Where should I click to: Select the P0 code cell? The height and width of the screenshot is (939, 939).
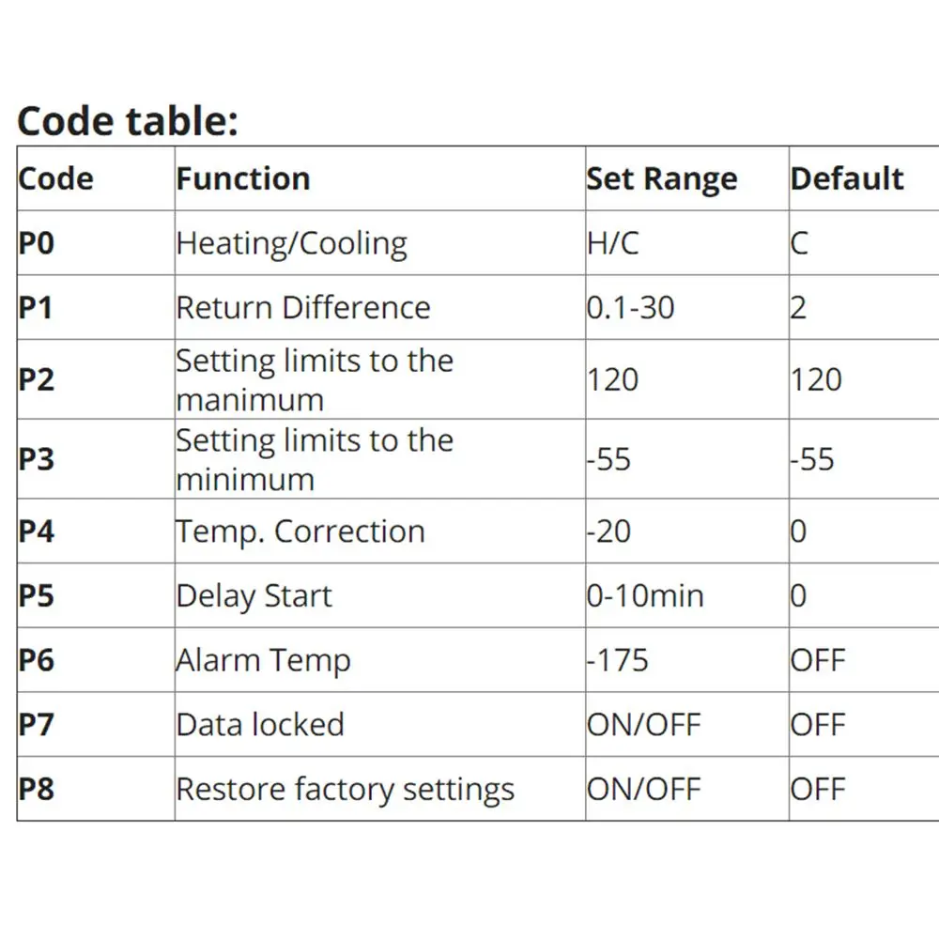click(x=37, y=243)
